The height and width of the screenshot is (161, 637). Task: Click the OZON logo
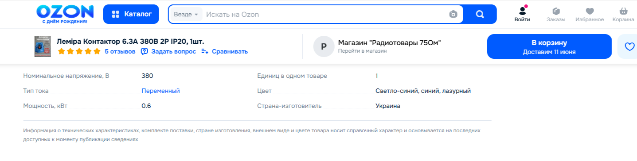[x=65, y=14]
